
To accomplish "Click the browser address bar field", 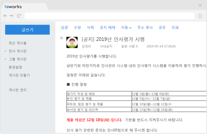I will (x=109, y=16).
